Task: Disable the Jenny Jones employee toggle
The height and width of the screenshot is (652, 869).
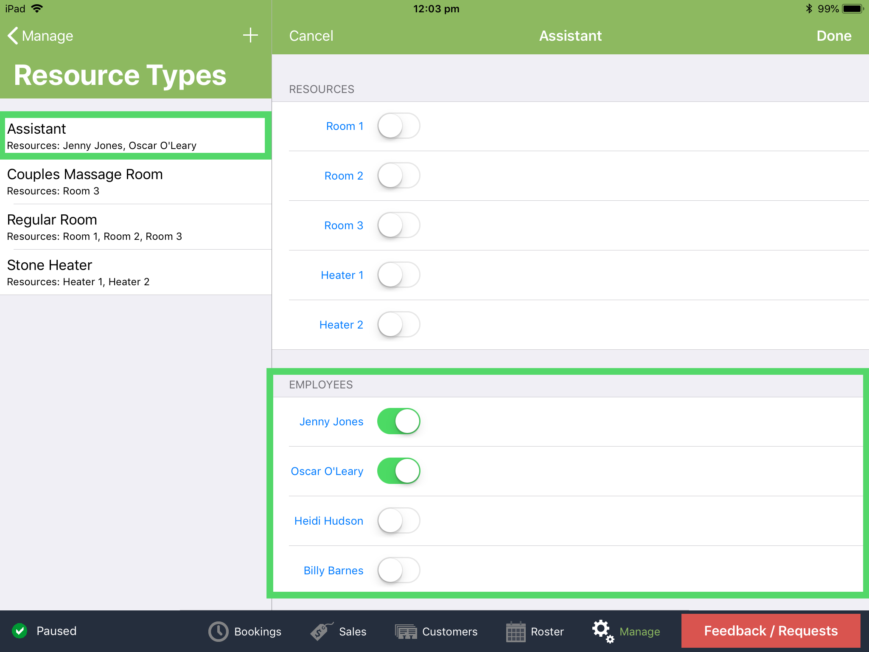Action: (398, 421)
